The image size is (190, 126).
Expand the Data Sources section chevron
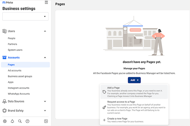45,101
